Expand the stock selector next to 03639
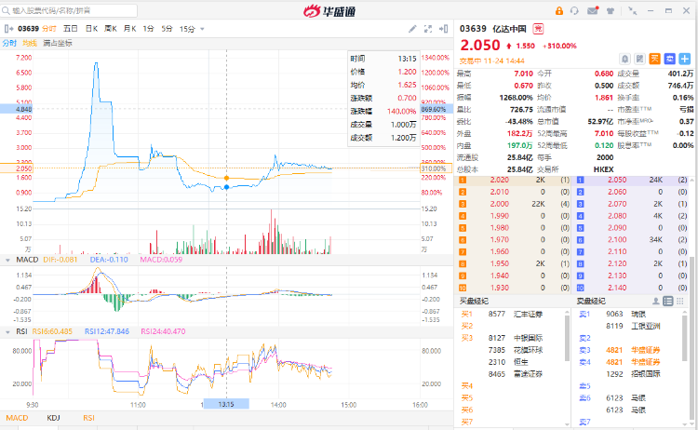Image resolution: width=698 pixels, height=430 pixels. tap(10, 29)
